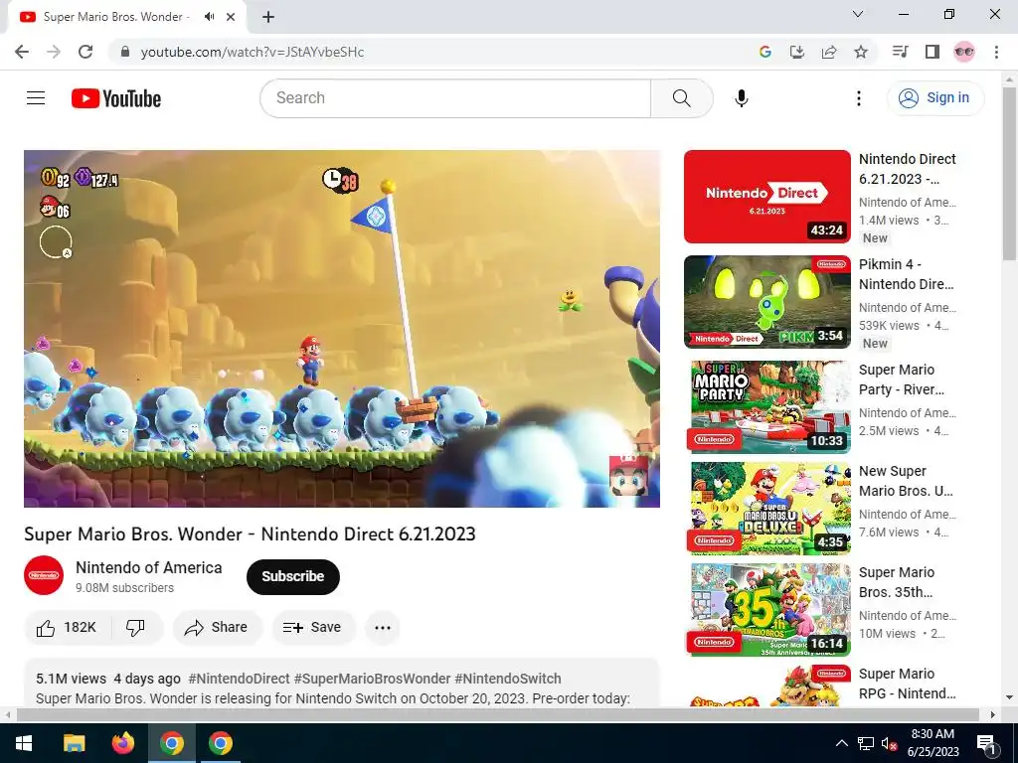This screenshot has height=763, width=1018.
Task: Open Chrome profile avatar
Action: [964, 52]
